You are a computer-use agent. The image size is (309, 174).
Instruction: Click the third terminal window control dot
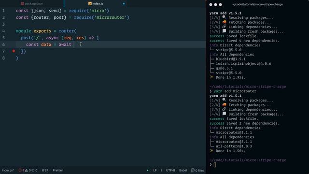click(x=220, y=4)
